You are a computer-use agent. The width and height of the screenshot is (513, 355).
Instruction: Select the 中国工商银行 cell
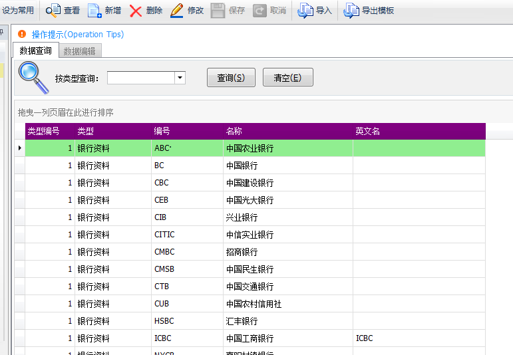coord(288,338)
